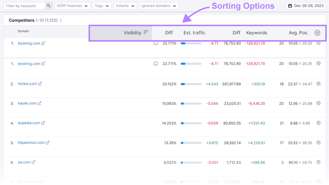Click the 90,850.35 traffic value
Screen dimensions: 329x185
[x=232, y=123]
